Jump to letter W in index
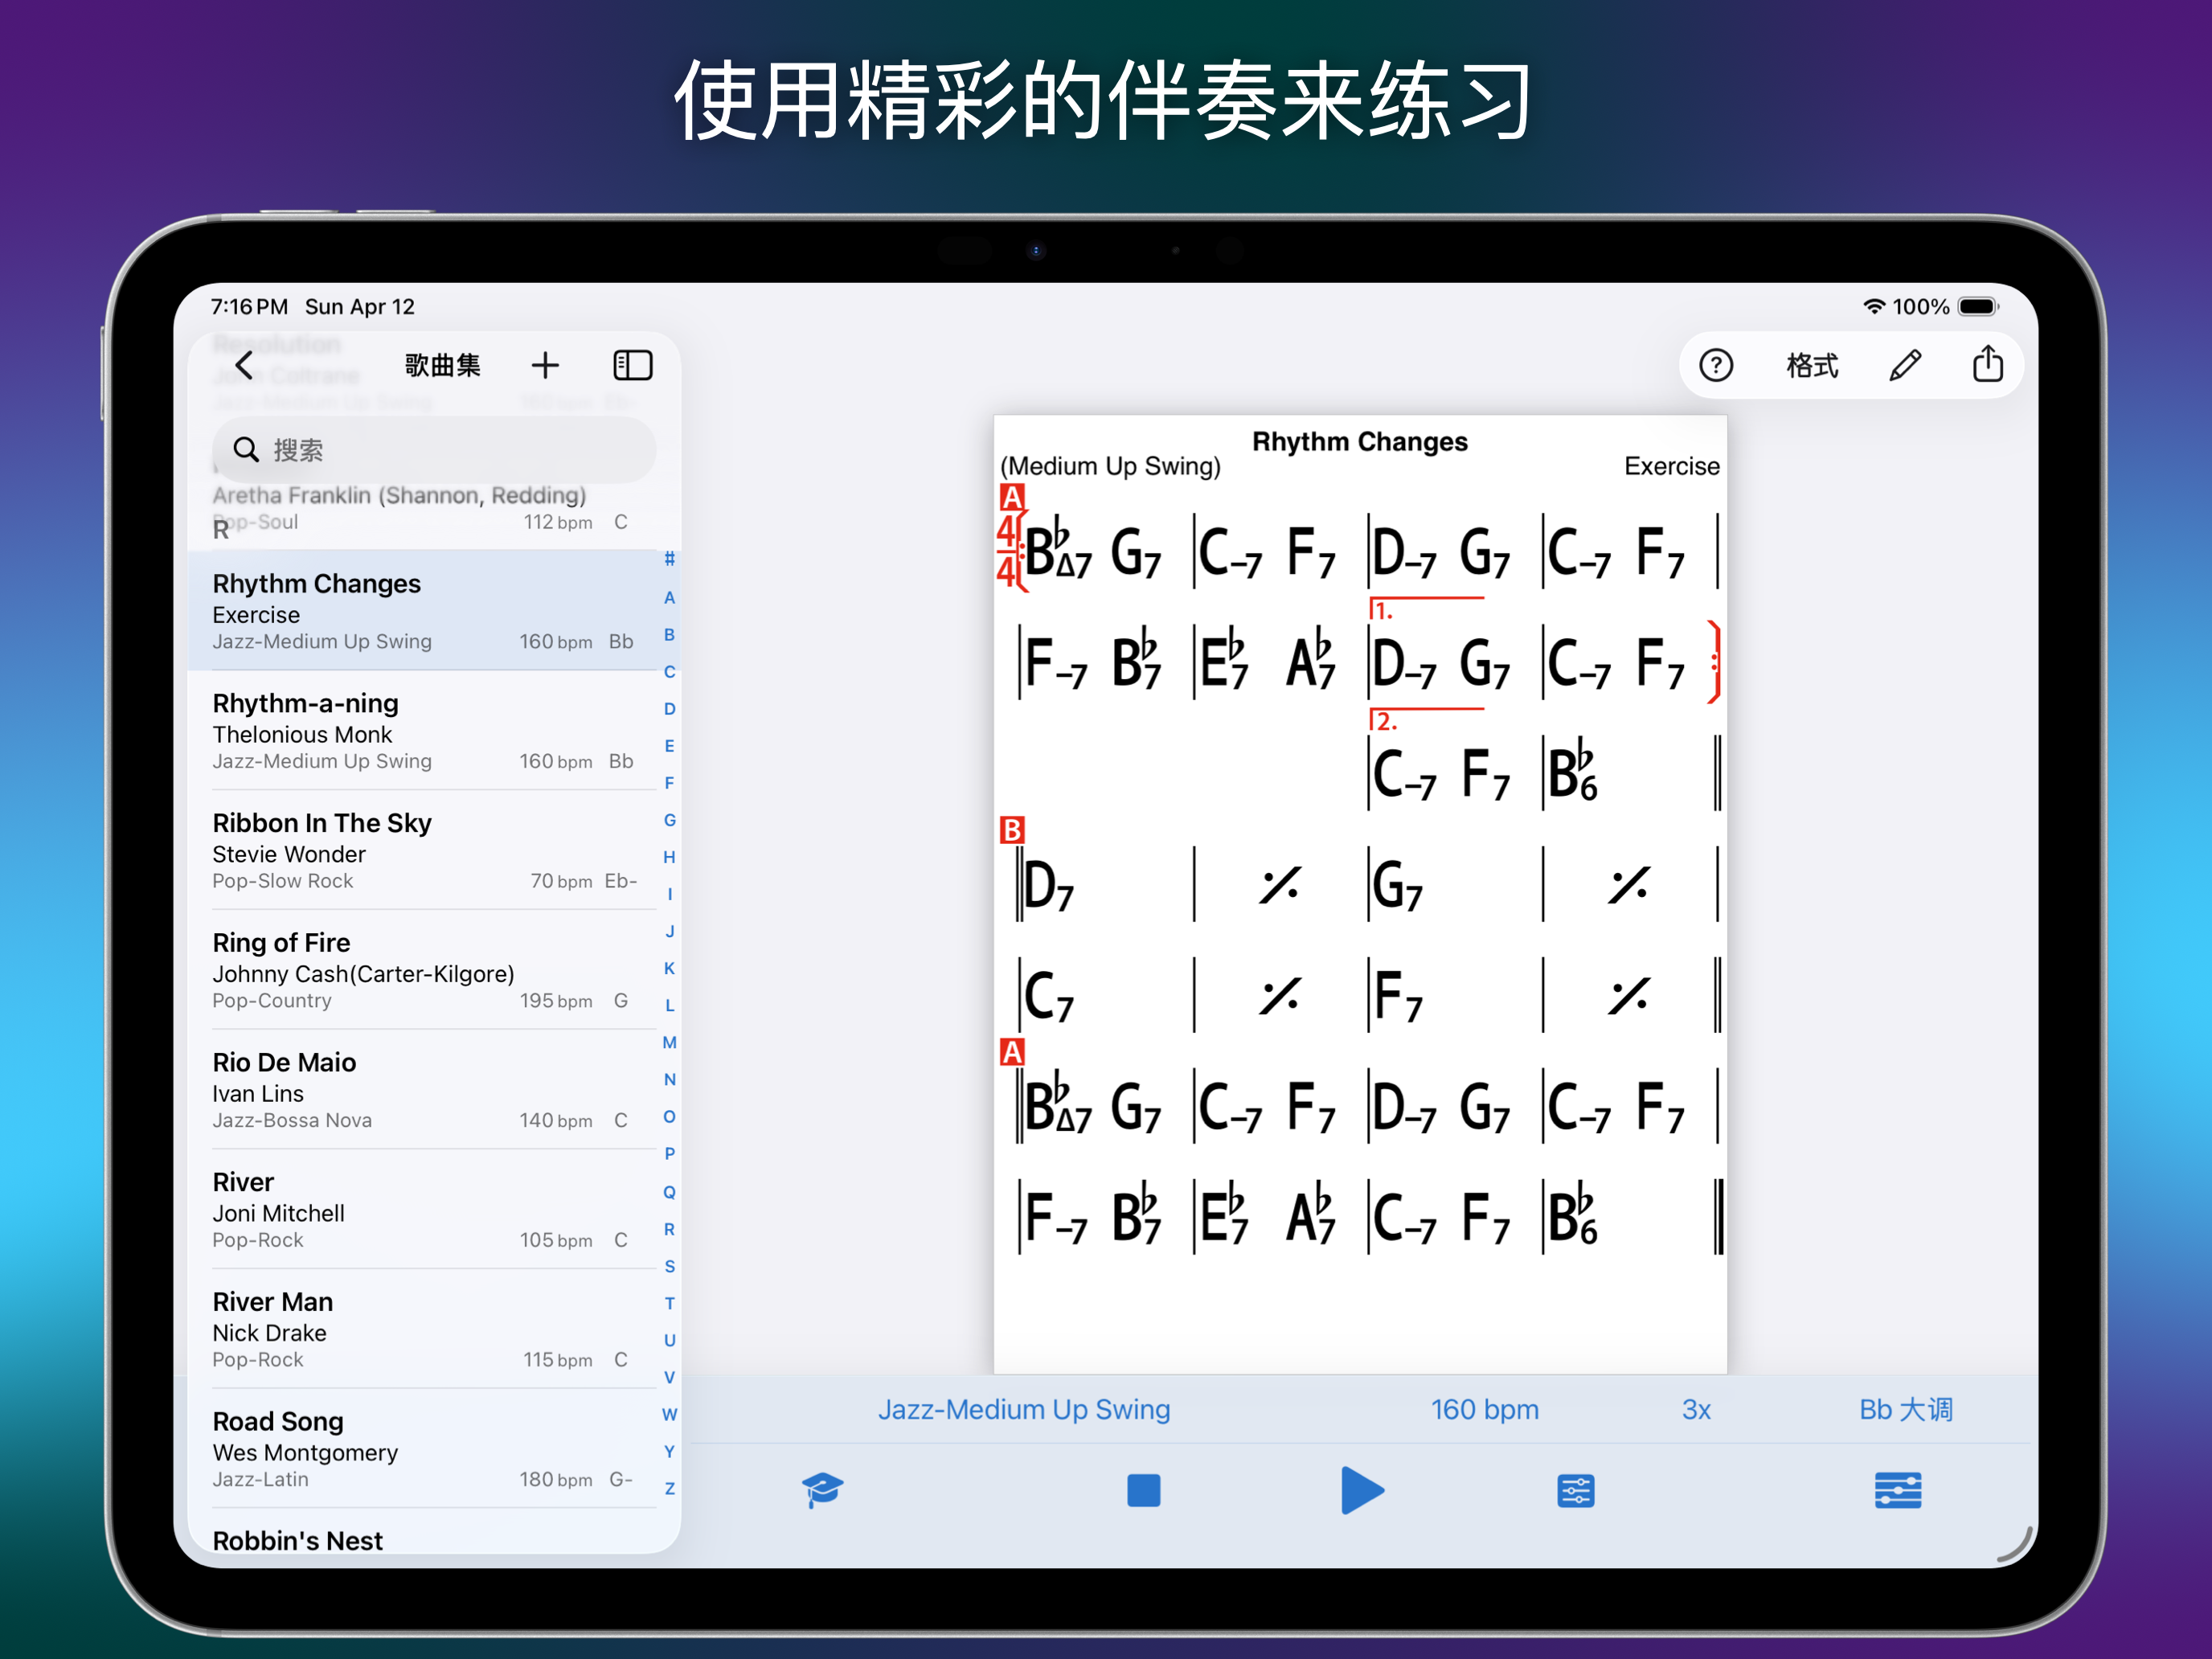The height and width of the screenshot is (1659, 2212). pos(669,1414)
